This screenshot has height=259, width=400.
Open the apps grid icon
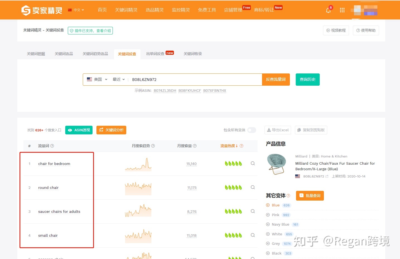(342, 10)
